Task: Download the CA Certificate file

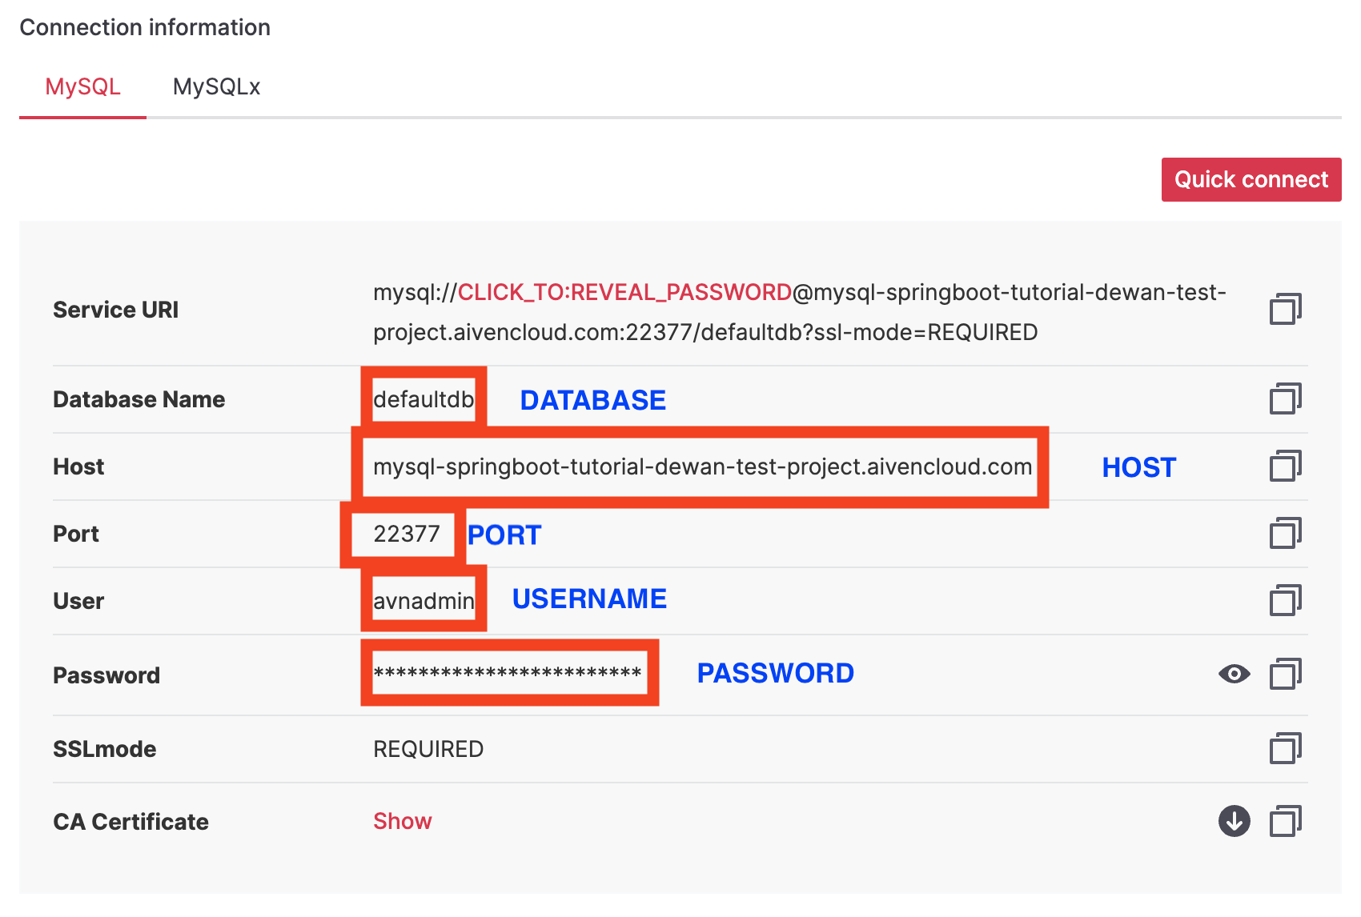Action: [x=1234, y=821]
